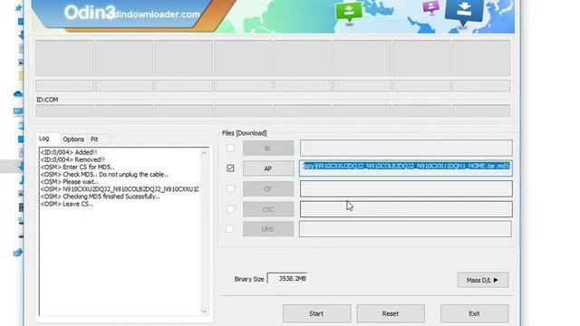
Task: Click the empty CP file path field
Action: click(406, 188)
